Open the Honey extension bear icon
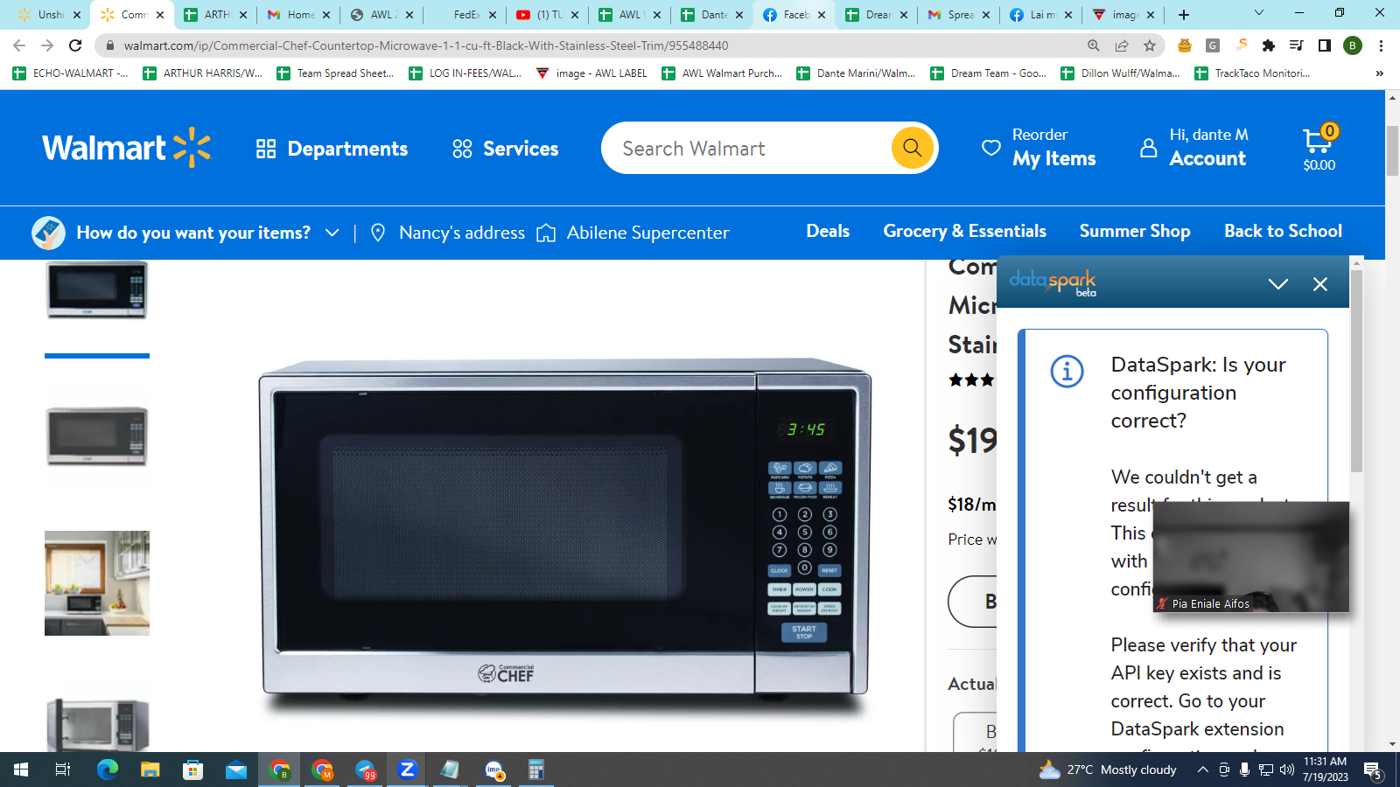1400x787 pixels. (x=1185, y=45)
